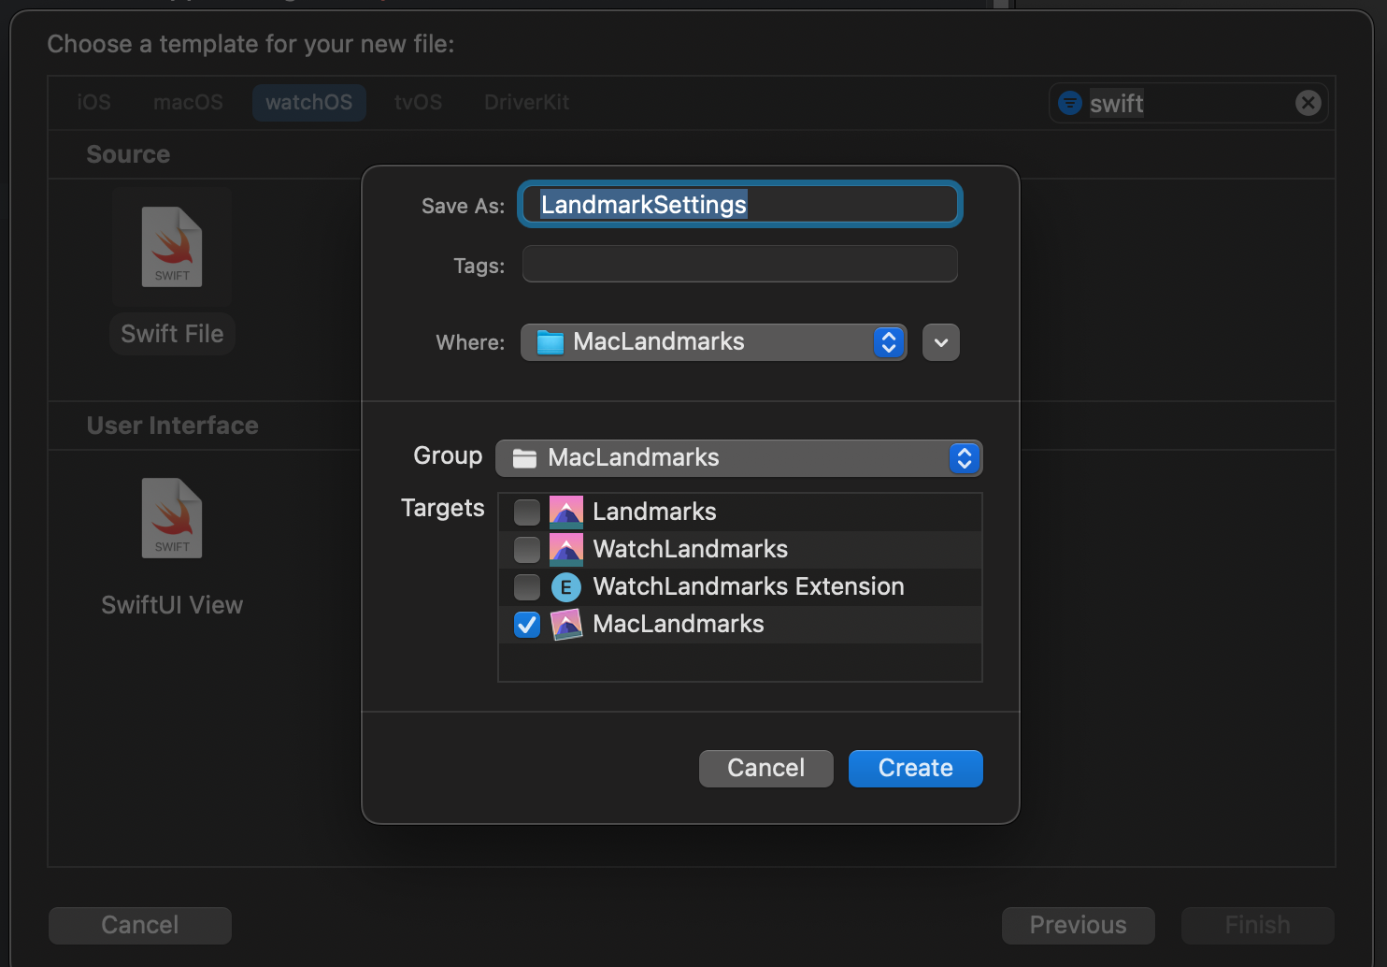Click the Landmarks target app icon
Viewport: 1387px width, 967px height.
566,512
